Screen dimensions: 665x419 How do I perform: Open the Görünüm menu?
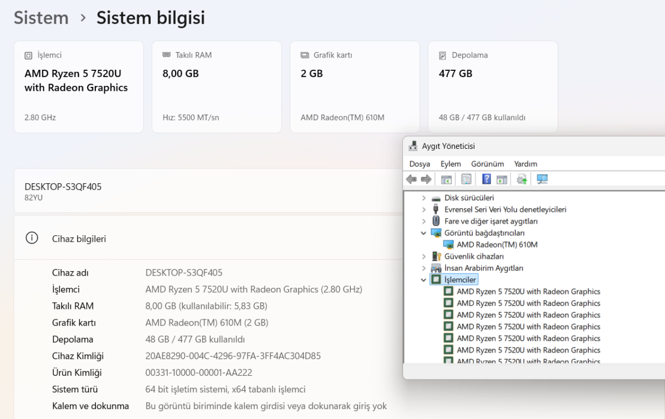point(488,164)
